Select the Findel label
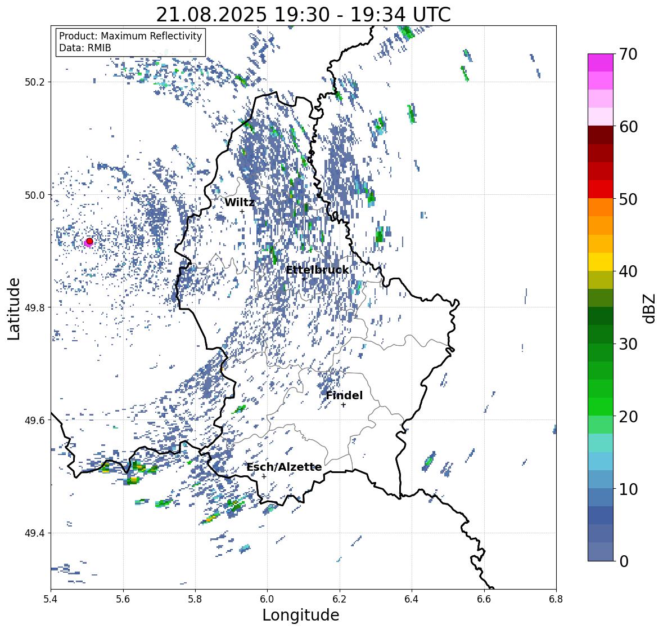The height and width of the screenshot is (629, 663). [344, 395]
